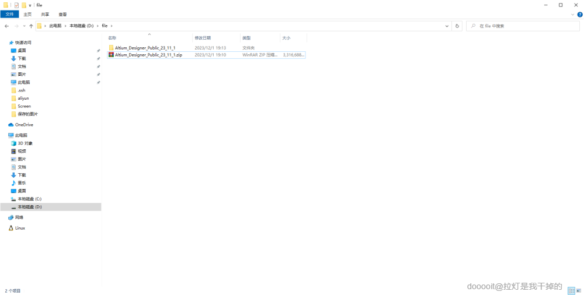The image size is (584, 295).
Task: Open 本地磁盘 (C:) in sidebar
Action: pyautogui.click(x=29, y=199)
